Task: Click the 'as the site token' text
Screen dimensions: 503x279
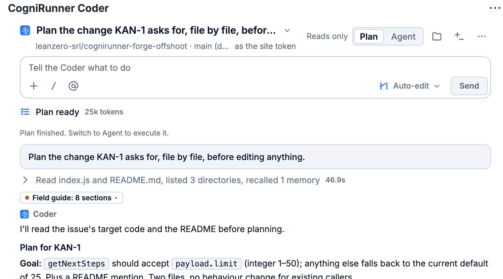Action: 265,46
